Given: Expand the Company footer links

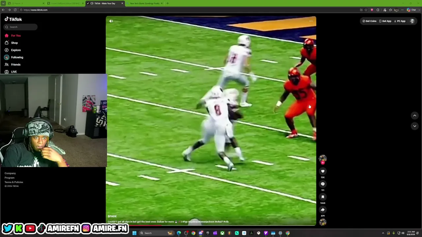Looking at the screenshot, I should tap(10, 173).
